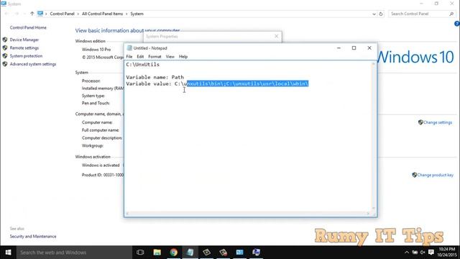
Task: Click the Up arrow in address bar
Action: (x=32, y=14)
